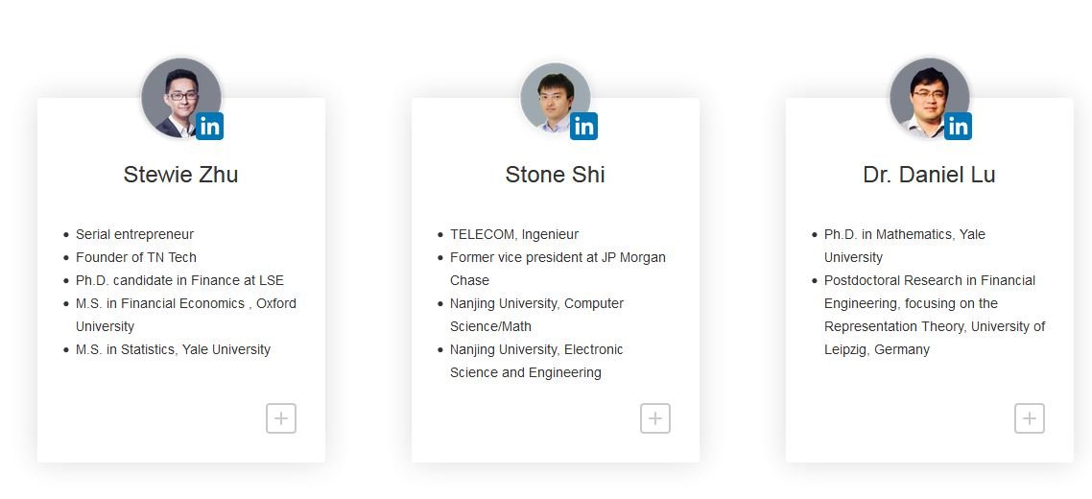The image size is (1092, 499).
Task: Click 'Ph.D. in Mathematics, Yale' bullet
Action: [x=905, y=234]
